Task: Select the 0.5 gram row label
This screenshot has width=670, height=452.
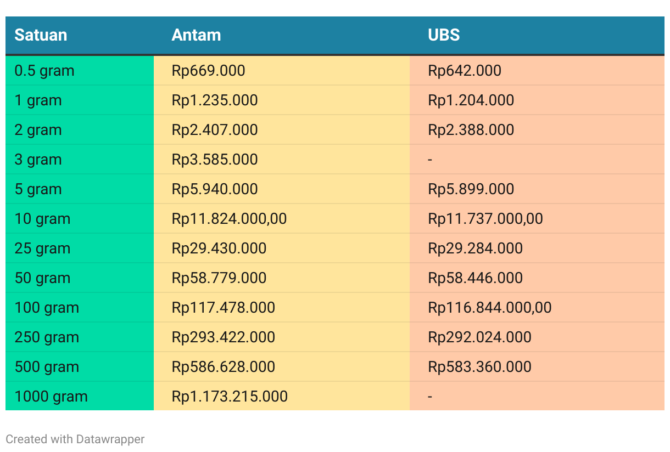Action: [44, 71]
